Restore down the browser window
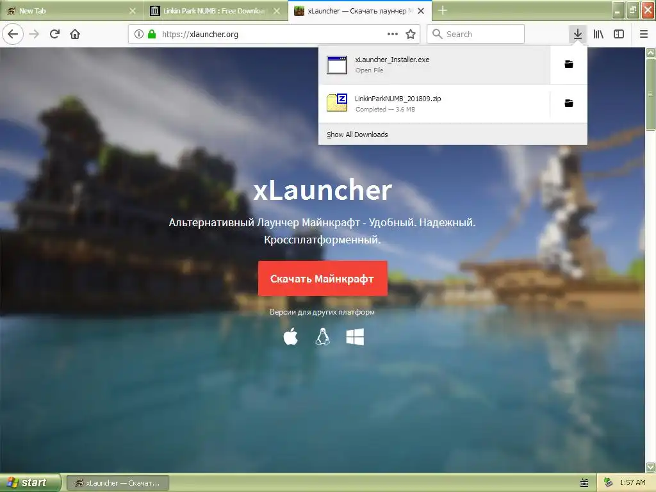656x492 pixels. point(632,11)
